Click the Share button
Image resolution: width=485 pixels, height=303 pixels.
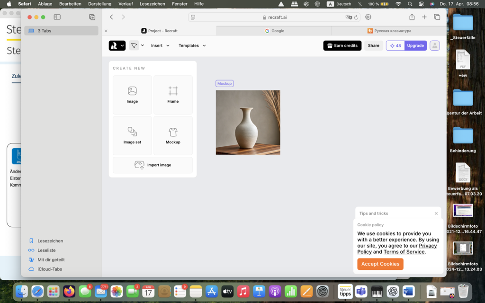[373, 45]
